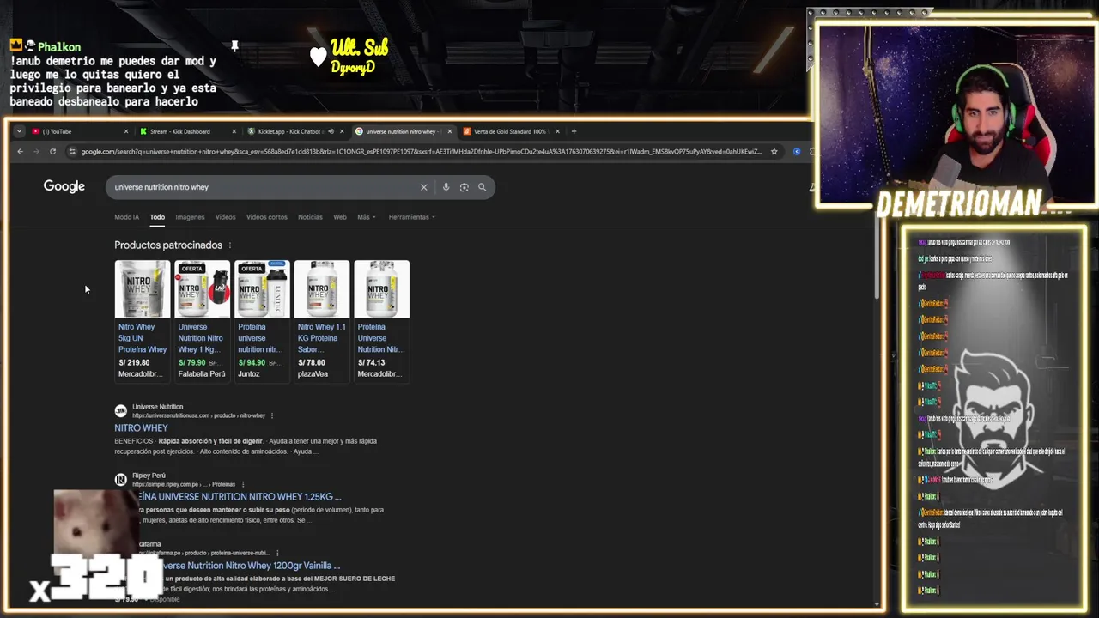Open the NITRO WHEY search result title
This screenshot has height=618, width=1099.
[141, 427]
